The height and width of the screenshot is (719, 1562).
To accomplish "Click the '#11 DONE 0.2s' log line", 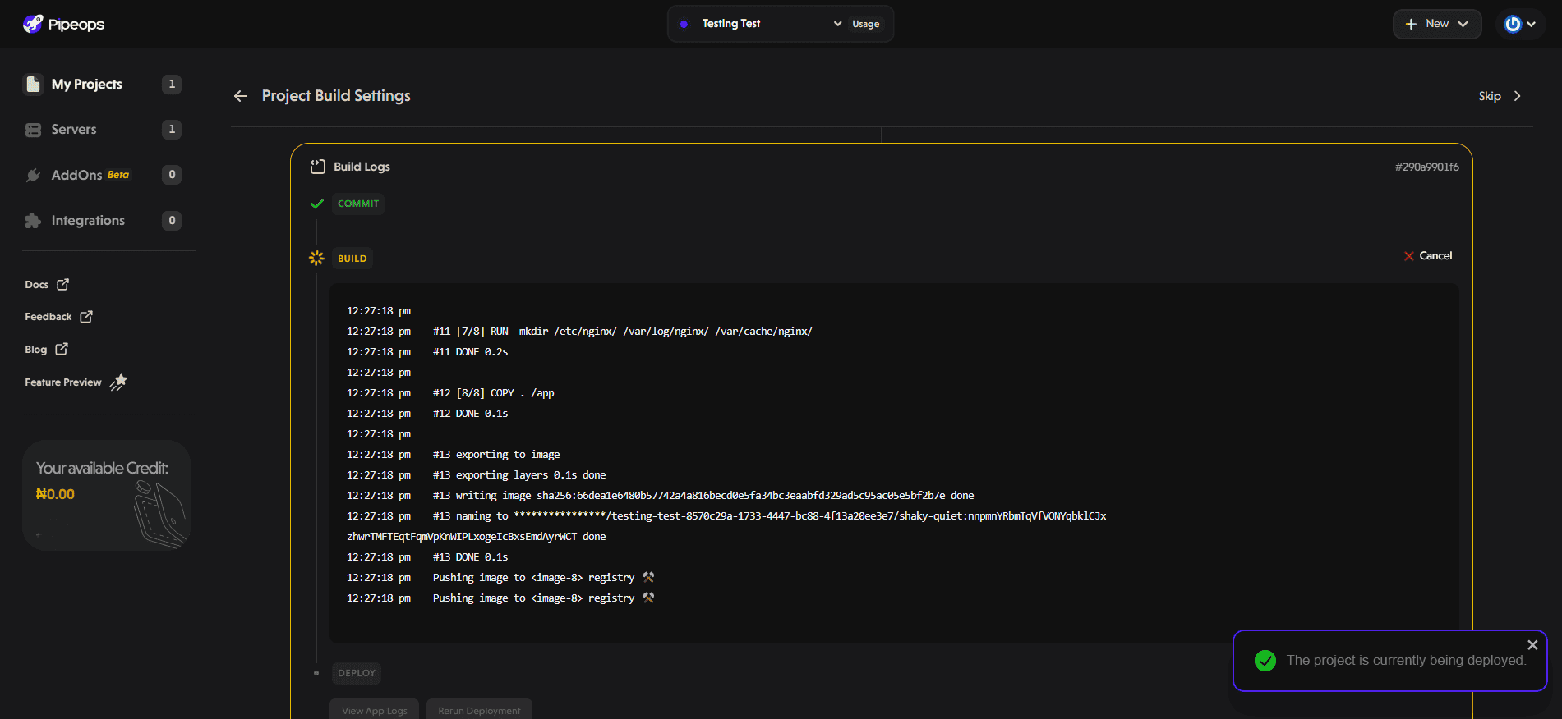I will tap(471, 352).
